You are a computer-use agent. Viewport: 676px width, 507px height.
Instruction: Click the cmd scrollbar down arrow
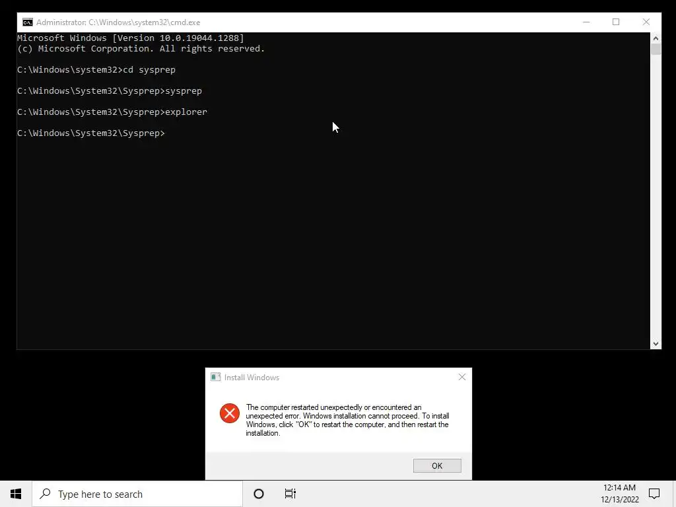pyautogui.click(x=656, y=343)
